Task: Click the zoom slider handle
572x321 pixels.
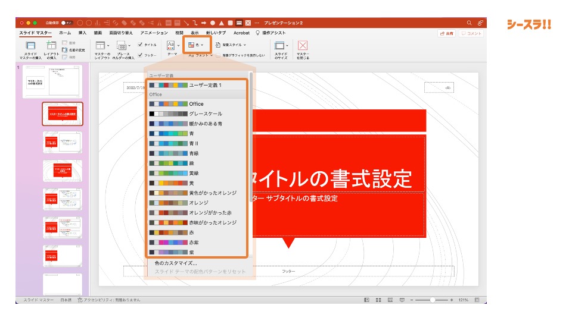Action: [433, 300]
